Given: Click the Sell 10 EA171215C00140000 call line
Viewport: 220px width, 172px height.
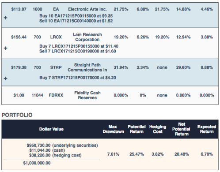Looking at the screenshot, I should click(76, 21).
